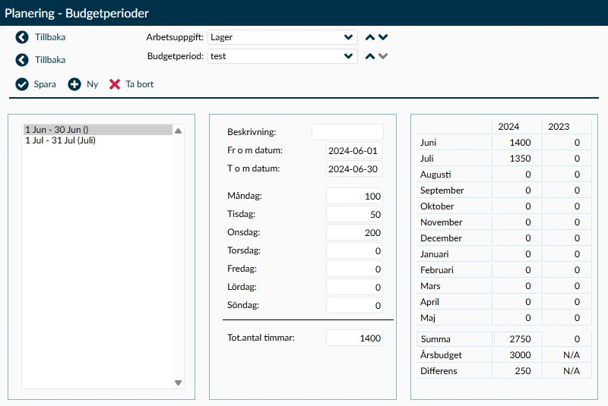Image resolution: width=608 pixels, height=406 pixels.
Task: Click the Måndag hours field
Action: (354, 196)
